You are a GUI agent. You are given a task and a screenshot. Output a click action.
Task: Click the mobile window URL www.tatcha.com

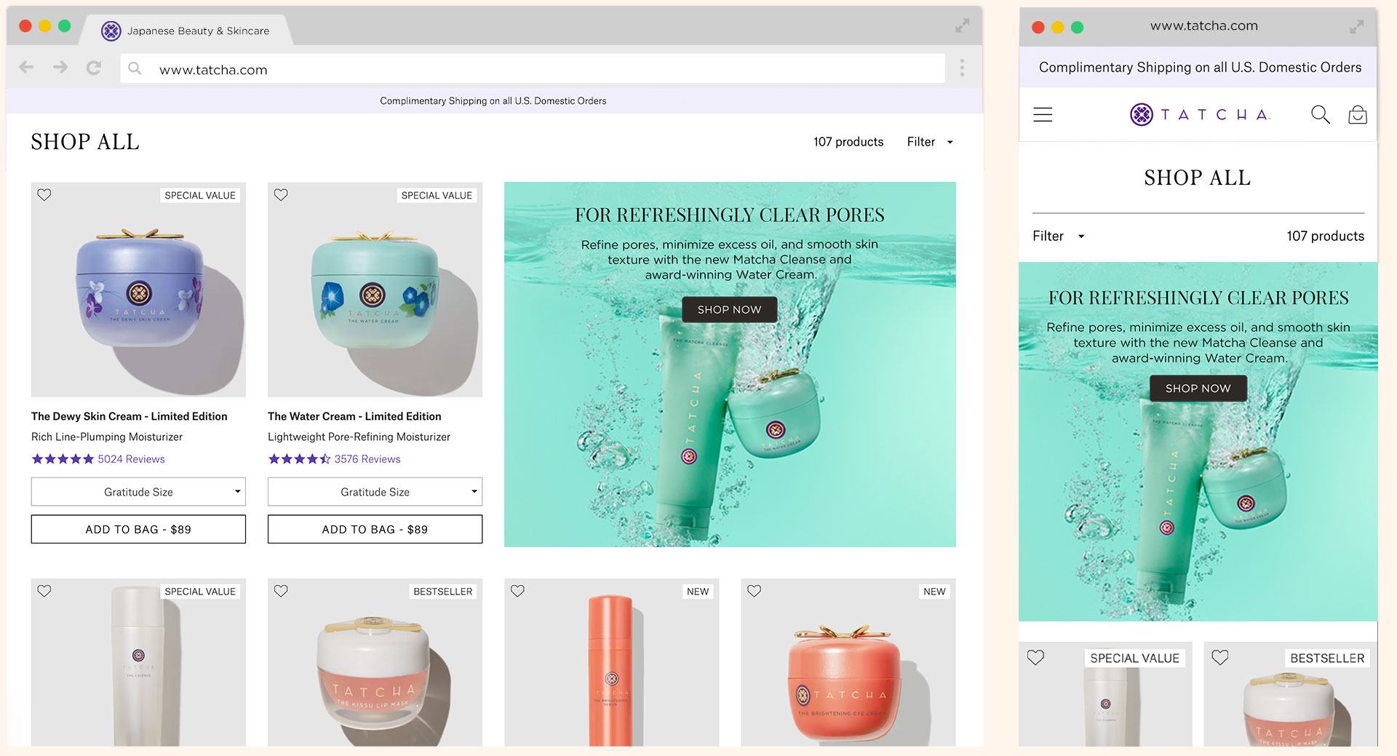click(1203, 25)
